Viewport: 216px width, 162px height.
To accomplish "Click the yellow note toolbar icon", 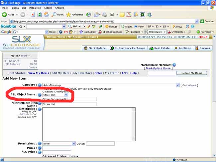I will coord(122,15).
